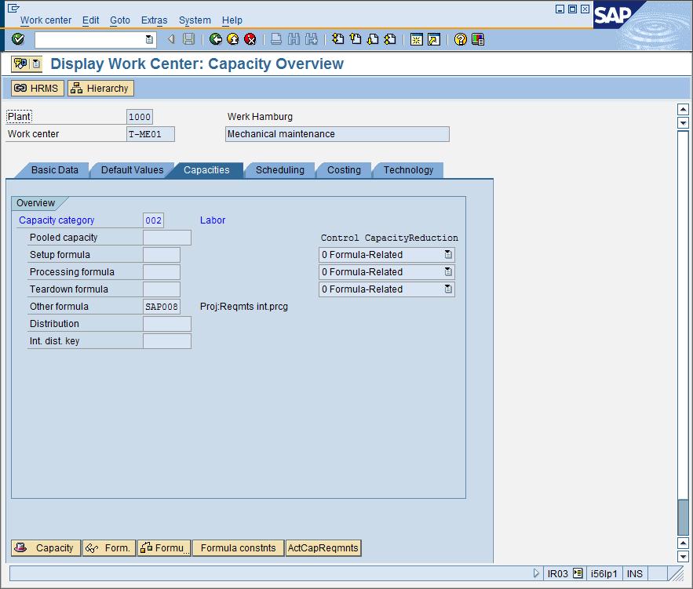
Task: Exit via the yellow Exit arrow icon
Action: click(x=233, y=39)
